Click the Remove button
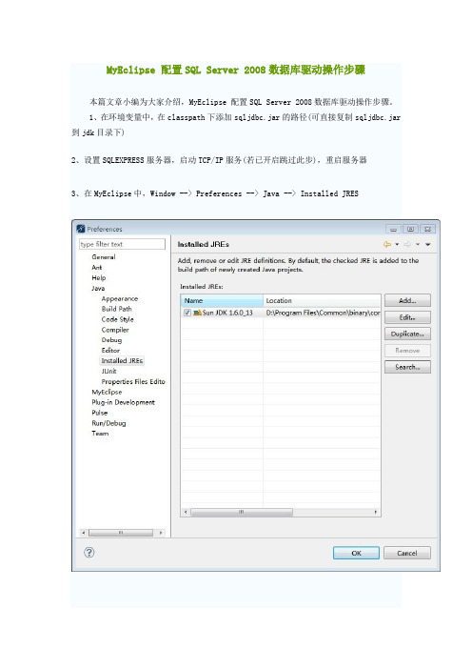Image resolution: width=472 pixels, height=669 pixels. pyautogui.click(x=407, y=351)
